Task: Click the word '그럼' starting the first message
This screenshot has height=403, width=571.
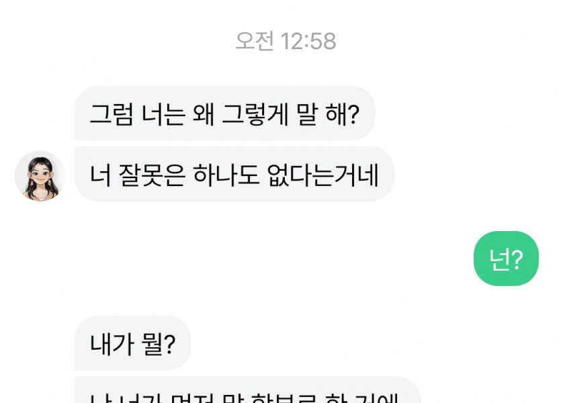Action: point(111,114)
